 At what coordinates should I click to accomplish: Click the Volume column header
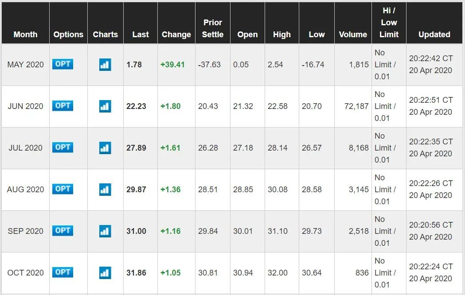[353, 35]
